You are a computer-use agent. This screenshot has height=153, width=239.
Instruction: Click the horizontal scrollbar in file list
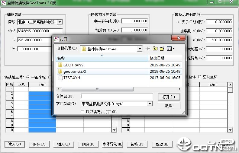[97, 89]
